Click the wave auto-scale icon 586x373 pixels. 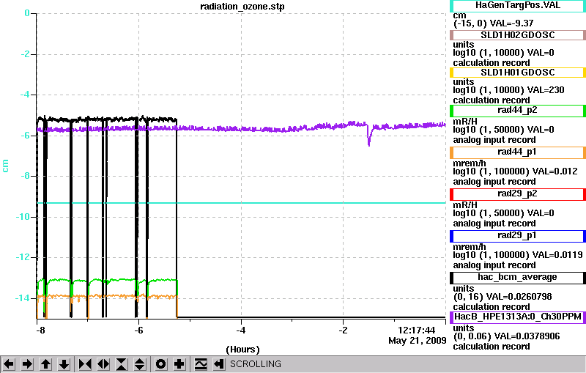pyautogui.click(x=201, y=364)
